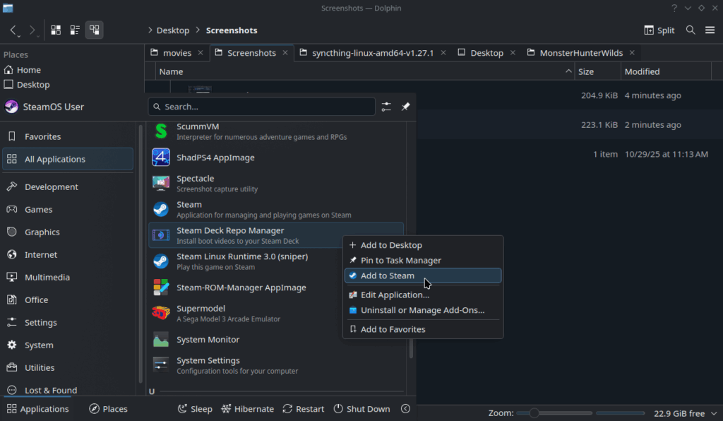Enable the detailed list view mode

tap(74, 30)
